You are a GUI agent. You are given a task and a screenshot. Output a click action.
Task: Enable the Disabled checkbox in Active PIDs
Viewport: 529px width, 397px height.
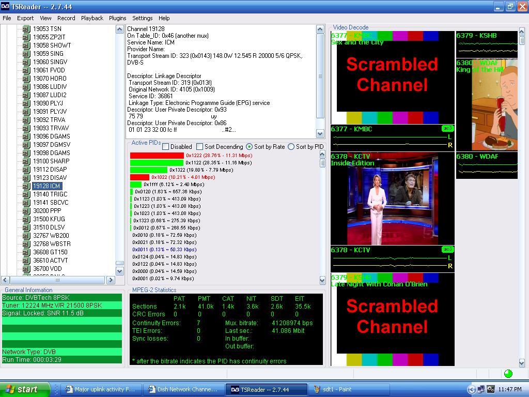click(166, 147)
